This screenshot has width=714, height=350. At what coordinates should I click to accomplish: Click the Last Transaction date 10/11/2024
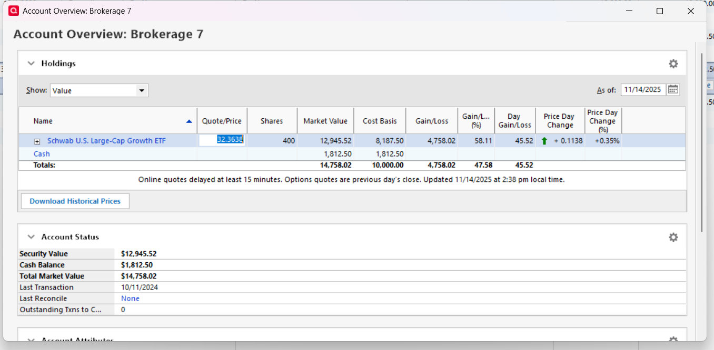coord(140,287)
